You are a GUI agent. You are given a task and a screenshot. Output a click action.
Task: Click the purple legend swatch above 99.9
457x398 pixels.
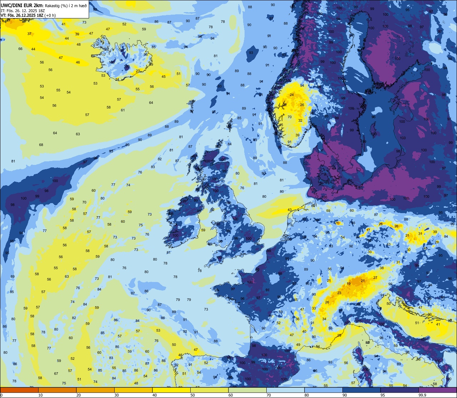437,390
